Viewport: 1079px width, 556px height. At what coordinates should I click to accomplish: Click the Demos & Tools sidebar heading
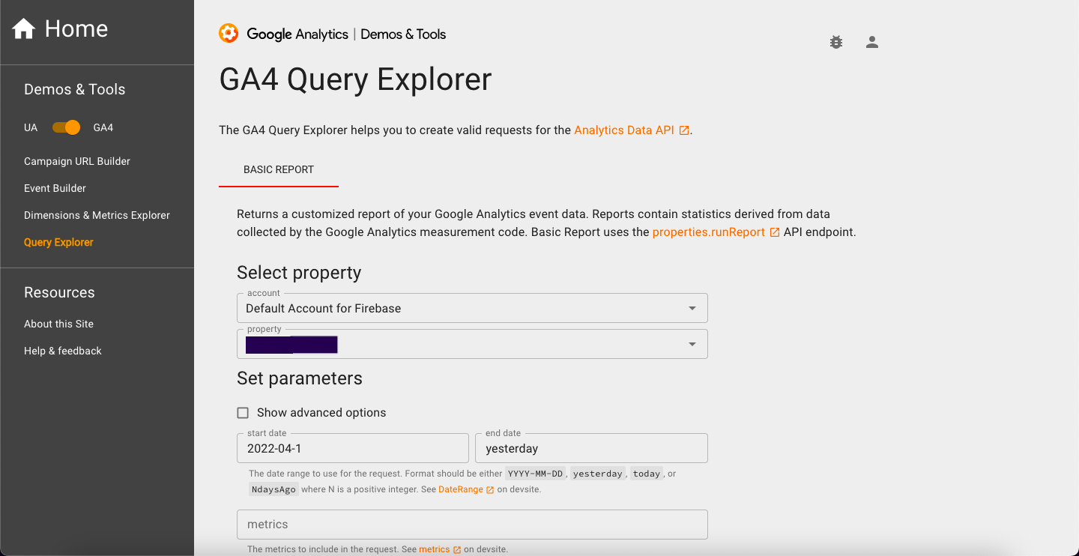(74, 89)
